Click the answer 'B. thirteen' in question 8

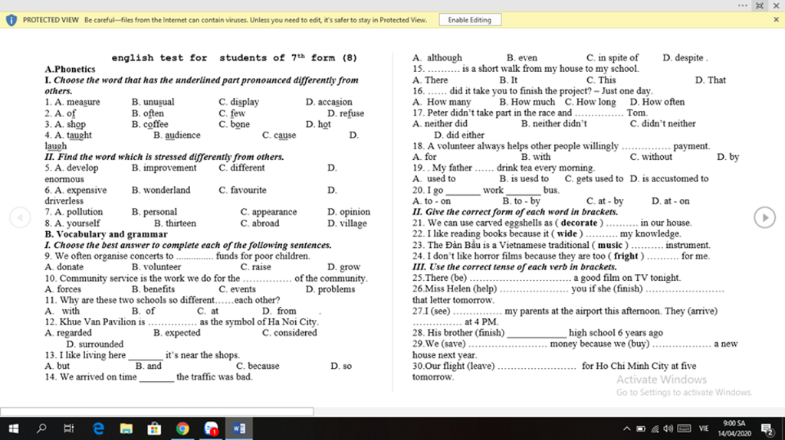pyautogui.click(x=175, y=223)
